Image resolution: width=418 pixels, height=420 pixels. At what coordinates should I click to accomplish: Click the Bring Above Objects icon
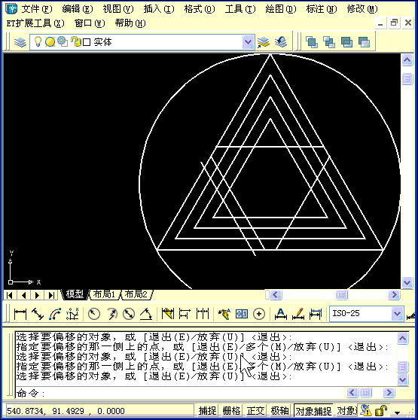click(346, 42)
